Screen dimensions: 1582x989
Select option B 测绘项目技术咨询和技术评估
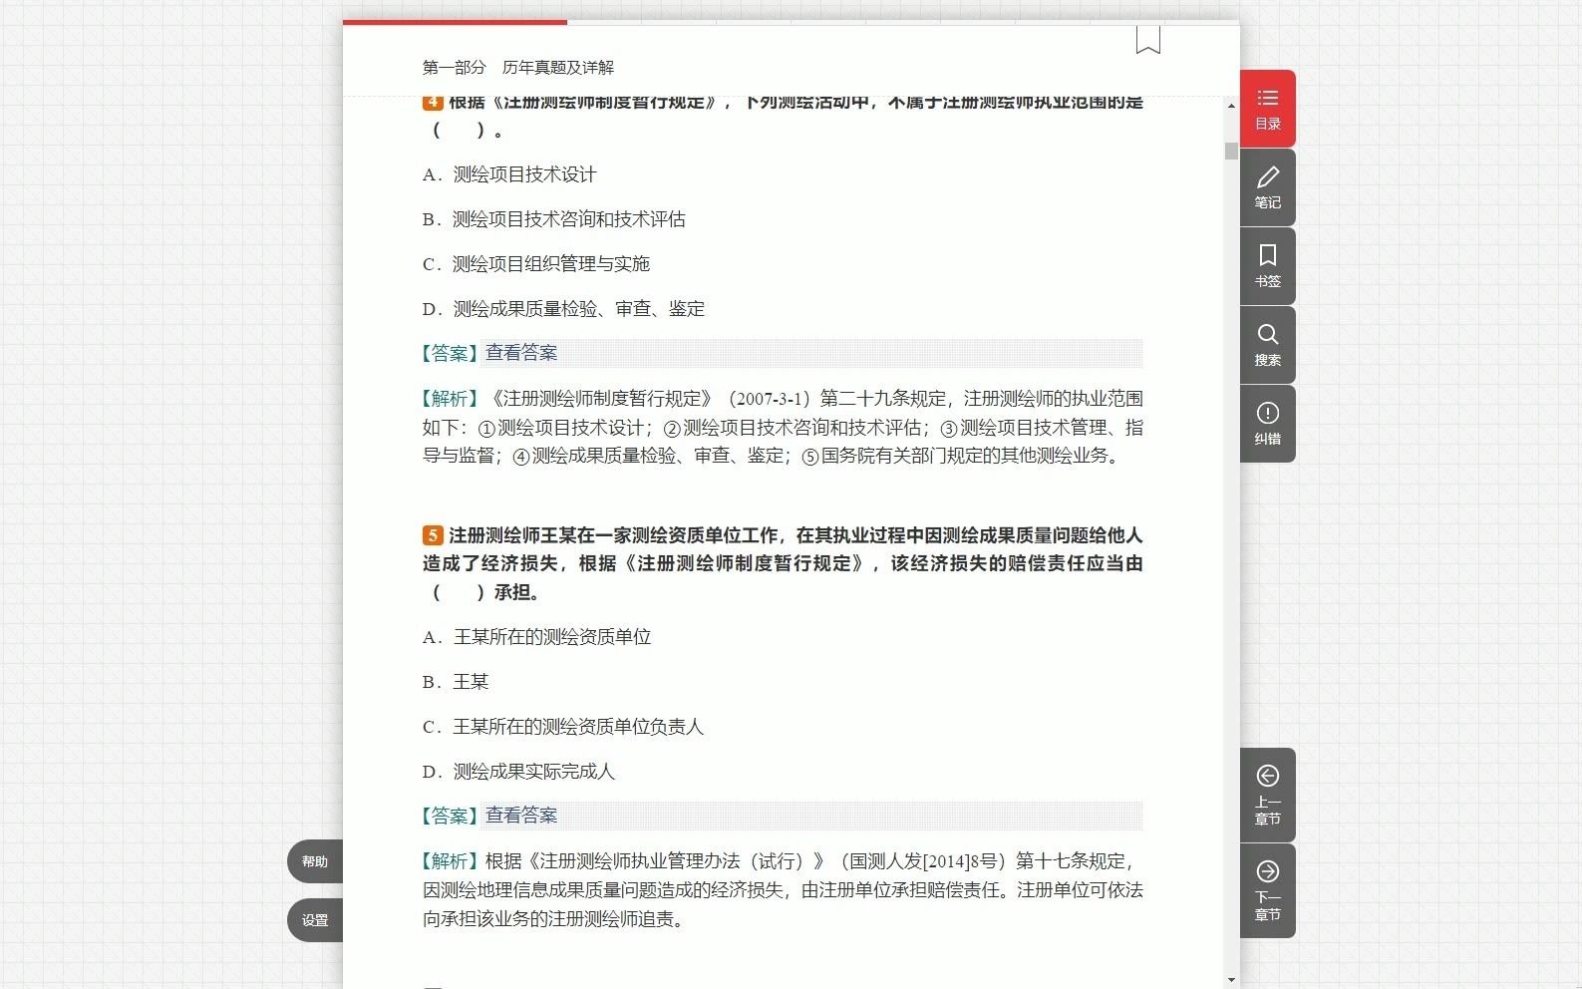click(554, 219)
